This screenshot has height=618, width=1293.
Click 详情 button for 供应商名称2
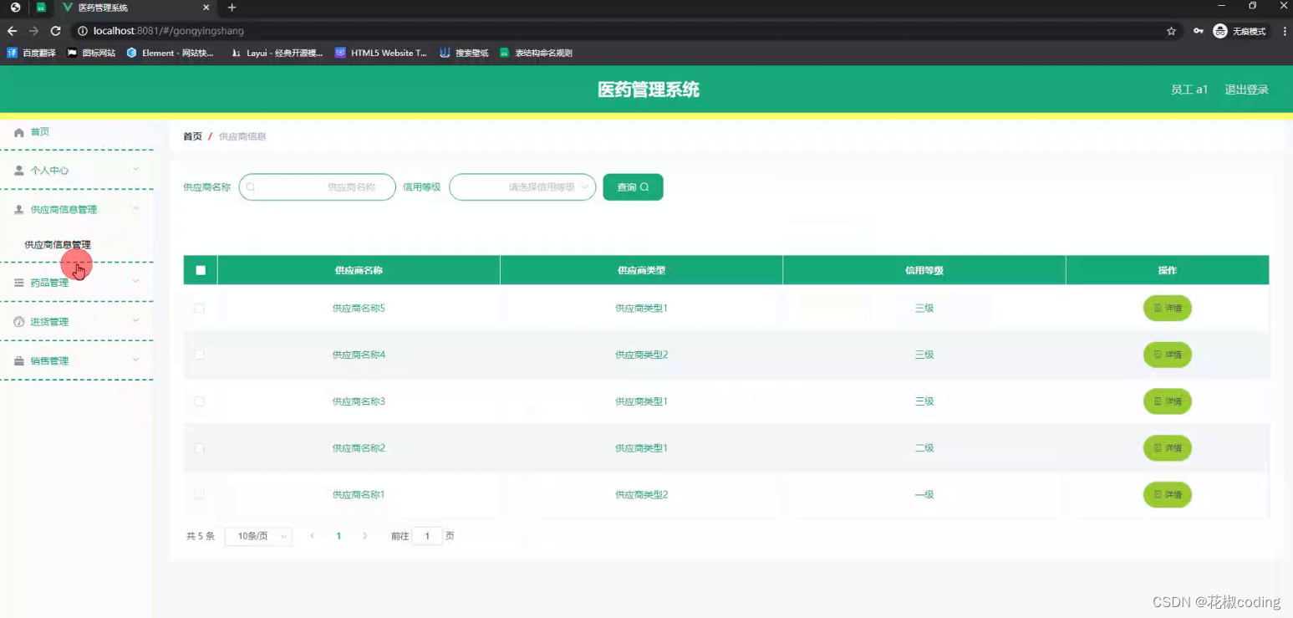coord(1167,448)
